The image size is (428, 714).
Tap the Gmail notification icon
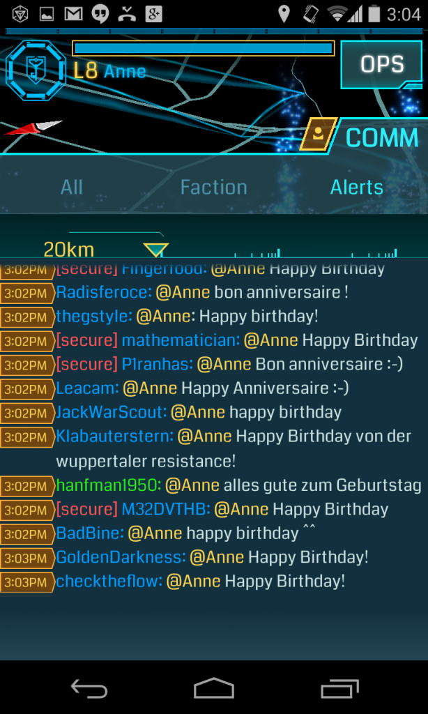73,14
